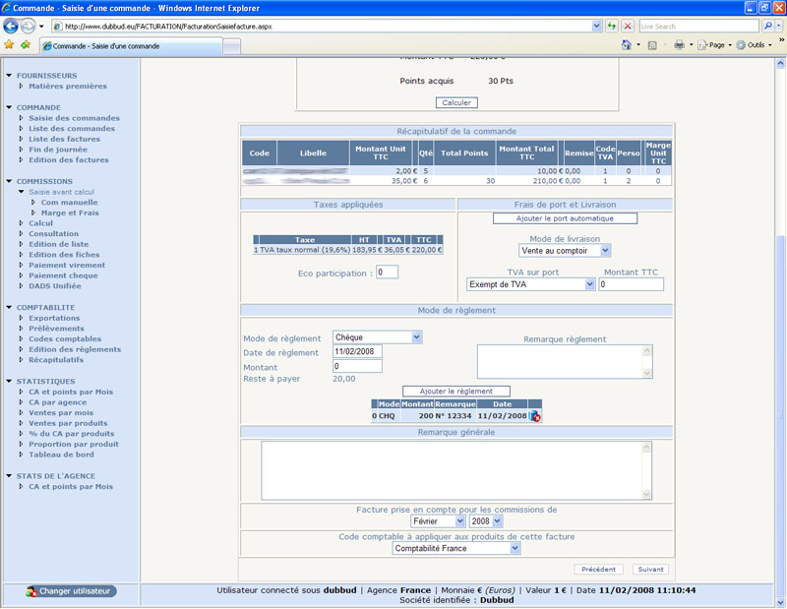Open the Page menu in toolbar

[x=715, y=45]
